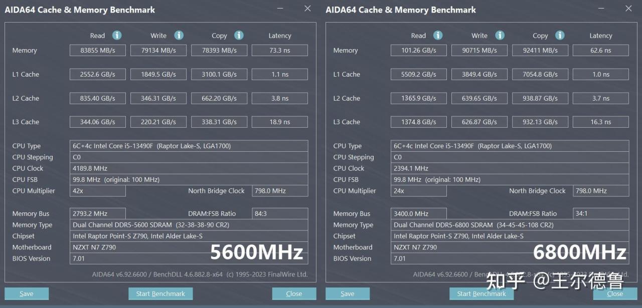This screenshot has height=308, width=642.
Task: Close the right AIDA64 window via X
Action: (628, 9)
